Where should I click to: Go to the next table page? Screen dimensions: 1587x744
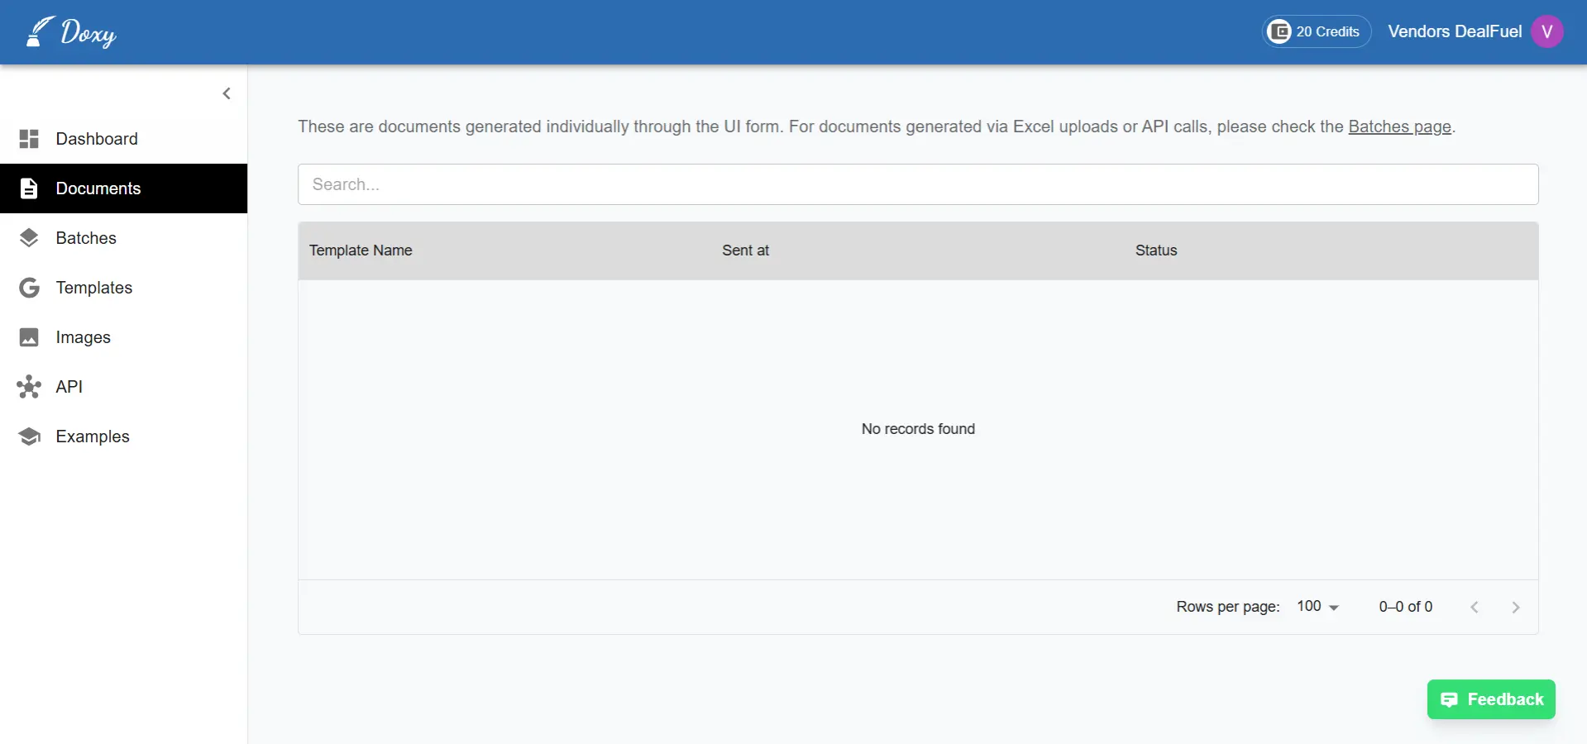[x=1515, y=608]
